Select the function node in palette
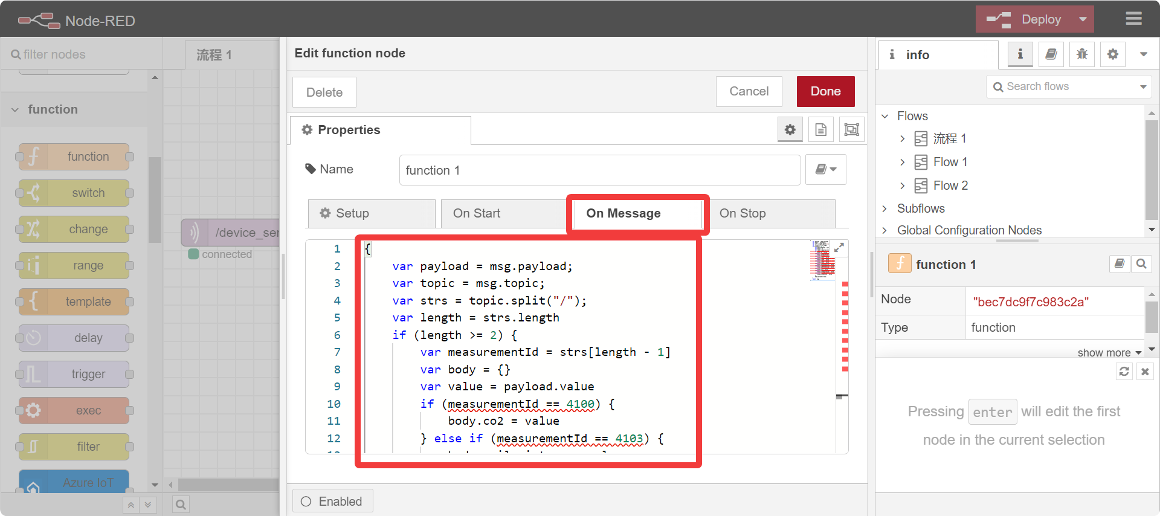Image resolution: width=1160 pixels, height=516 pixels. coord(74,156)
